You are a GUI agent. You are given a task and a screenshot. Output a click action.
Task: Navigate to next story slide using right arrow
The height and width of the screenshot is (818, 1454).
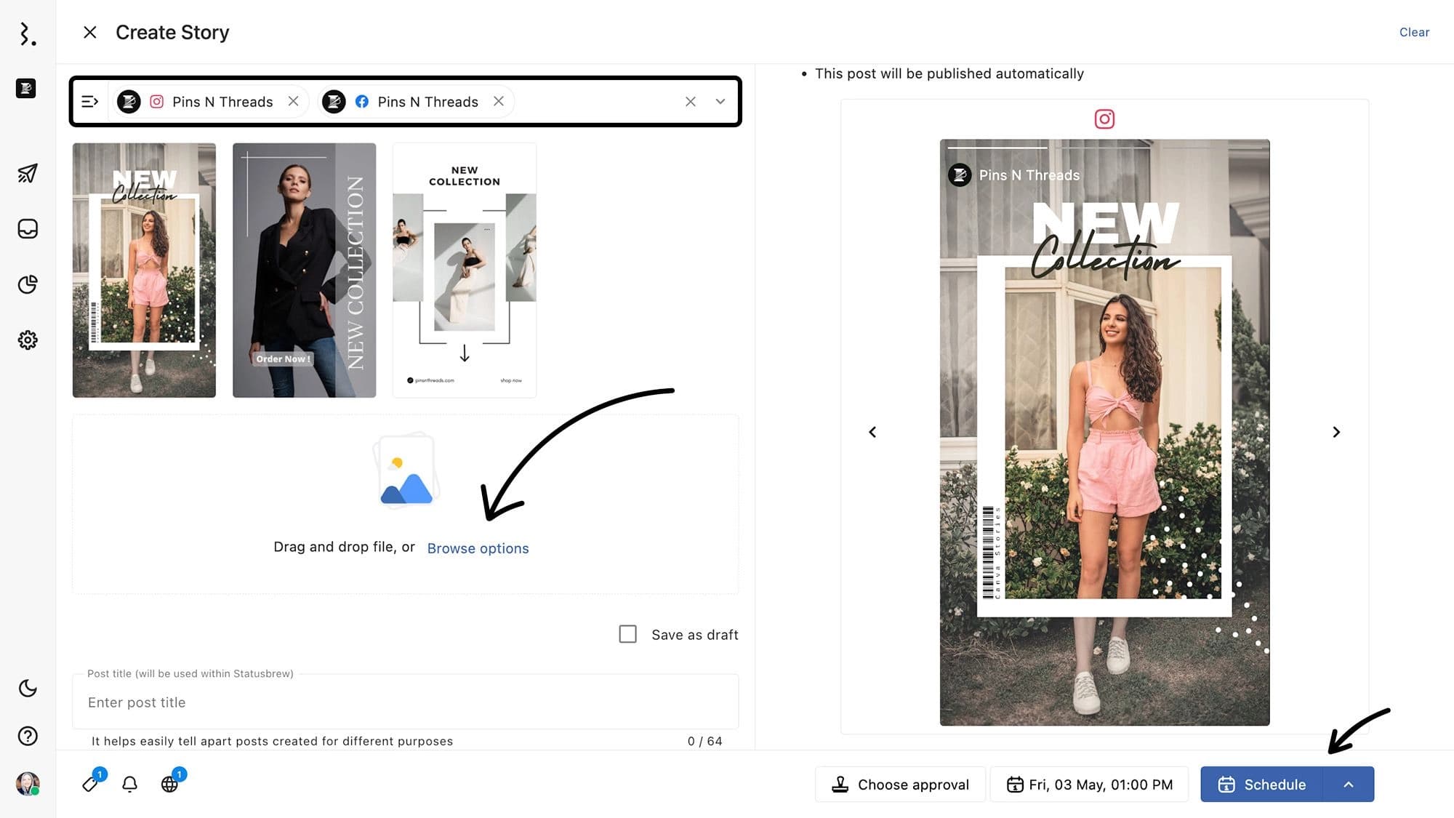click(x=1336, y=431)
